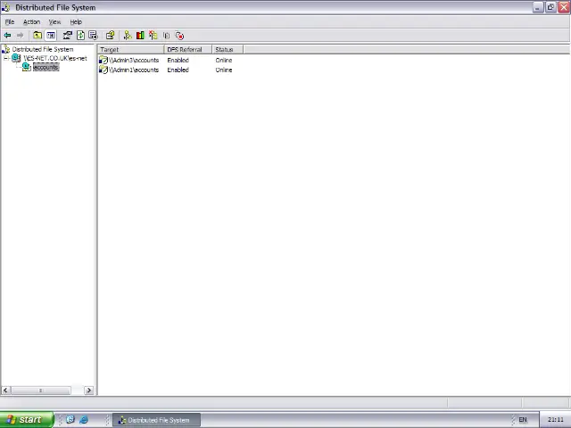Click the window title bar system icon
This screenshot has width=571, height=428.
(6, 7)
